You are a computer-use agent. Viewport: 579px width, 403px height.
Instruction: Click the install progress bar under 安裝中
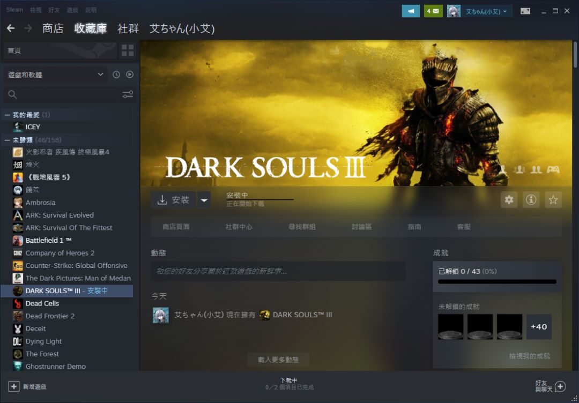(260, 200)
